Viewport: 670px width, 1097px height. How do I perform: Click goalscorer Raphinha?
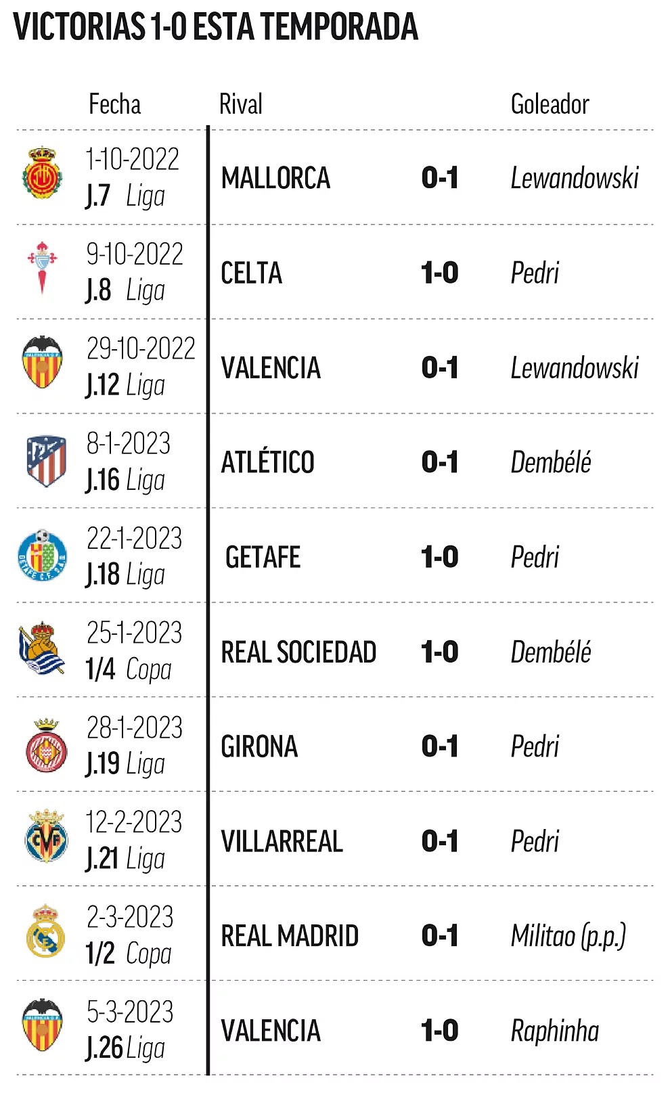coord(555,1031)
